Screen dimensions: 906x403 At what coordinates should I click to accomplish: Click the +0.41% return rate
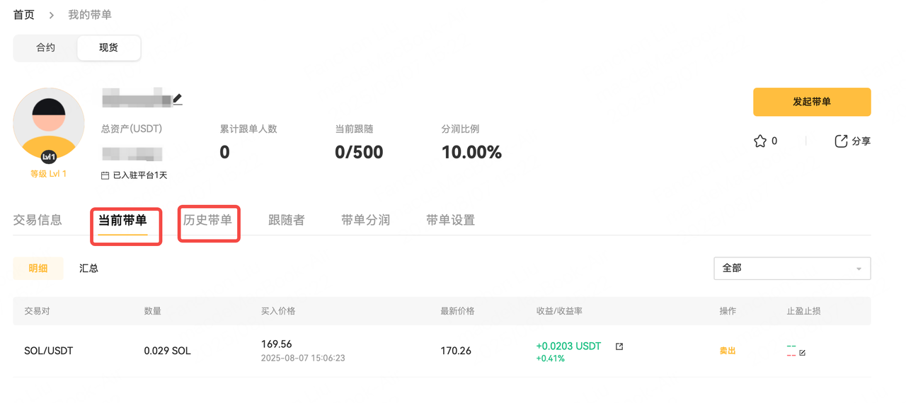click(550, 358)
